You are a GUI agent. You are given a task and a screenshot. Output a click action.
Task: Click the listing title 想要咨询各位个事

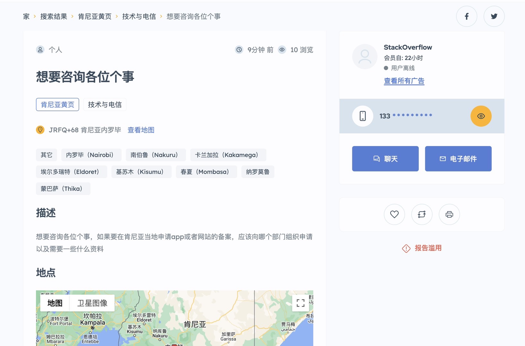(85, 77)
